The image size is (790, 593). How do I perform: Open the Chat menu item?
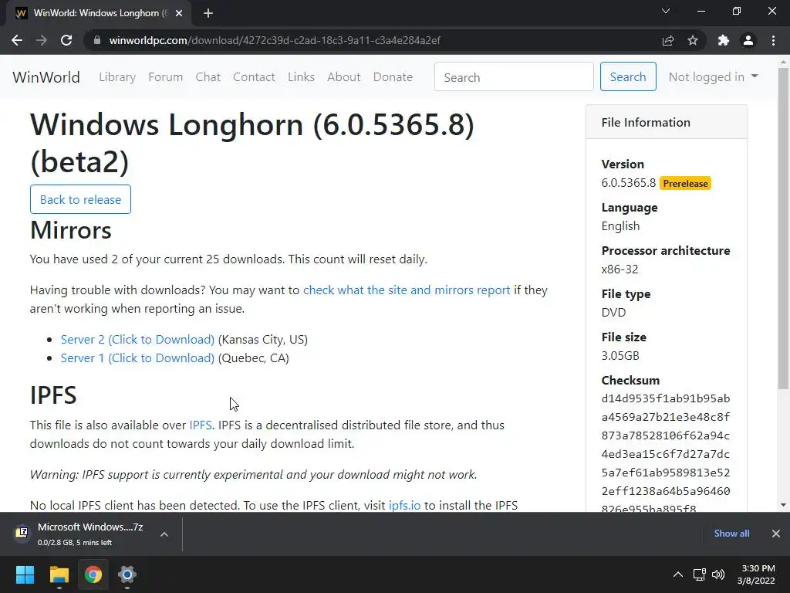[208, 77]
